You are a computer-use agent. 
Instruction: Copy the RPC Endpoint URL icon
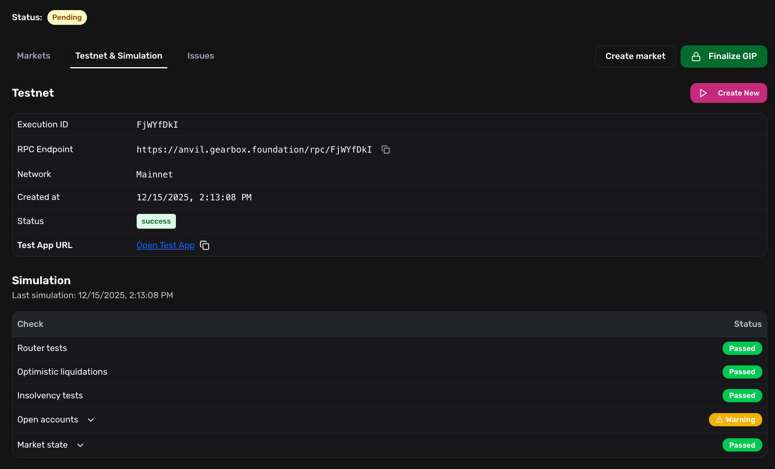coord(386,149)
